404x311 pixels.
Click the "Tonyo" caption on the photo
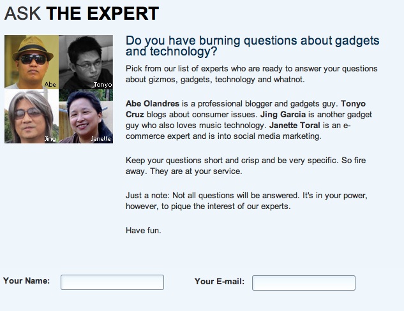click(103, 85)
